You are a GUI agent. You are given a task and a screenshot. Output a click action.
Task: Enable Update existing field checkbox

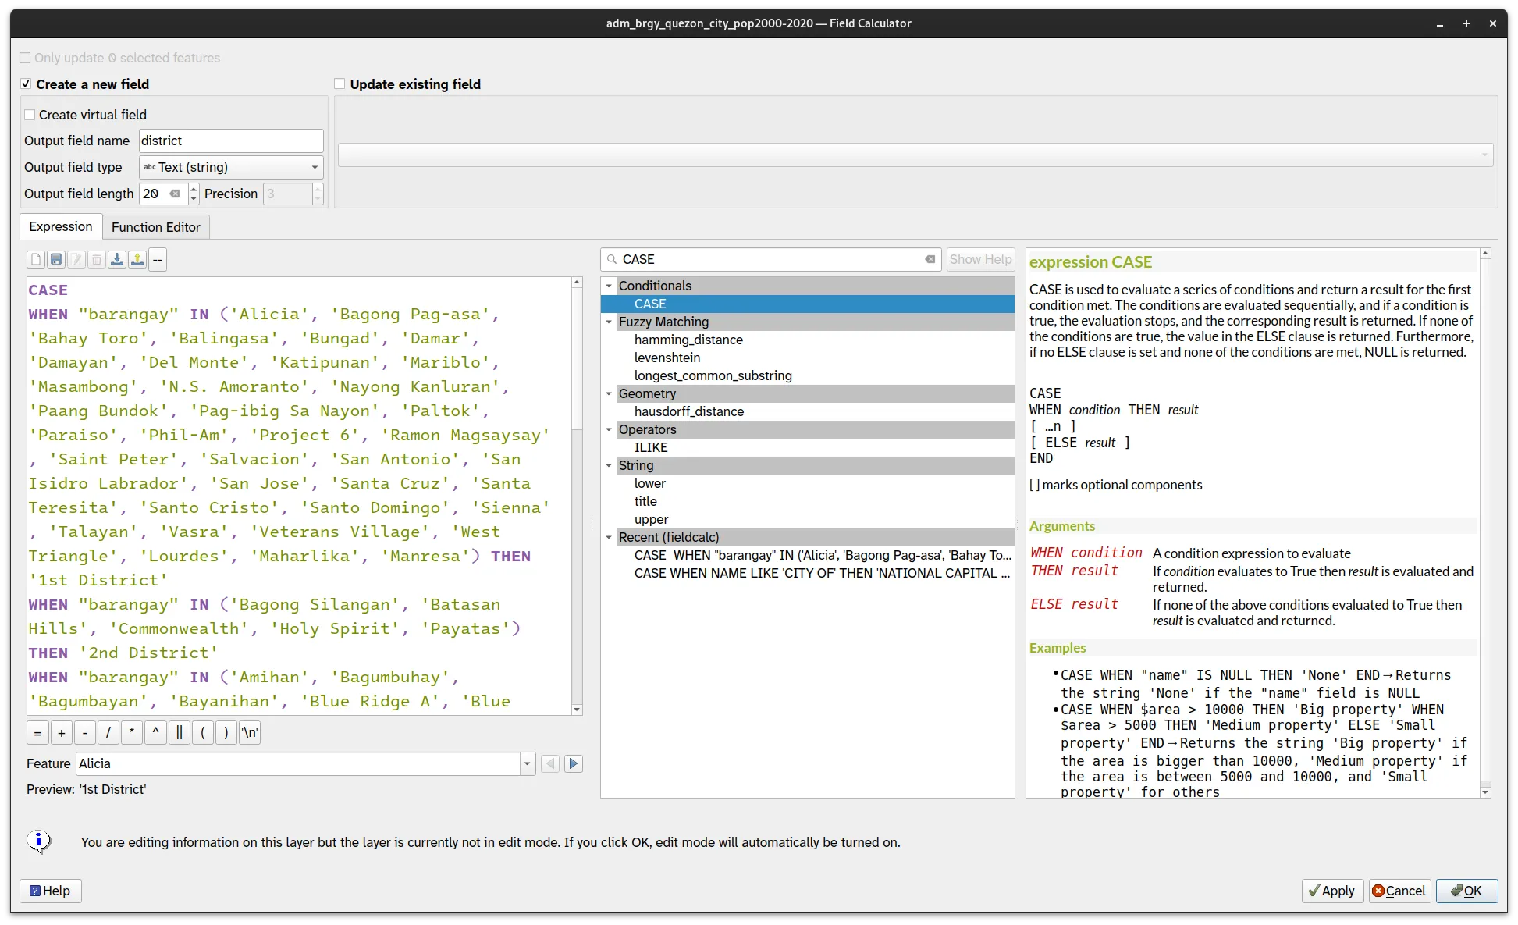pyautogui.click(x=340, y=84)
